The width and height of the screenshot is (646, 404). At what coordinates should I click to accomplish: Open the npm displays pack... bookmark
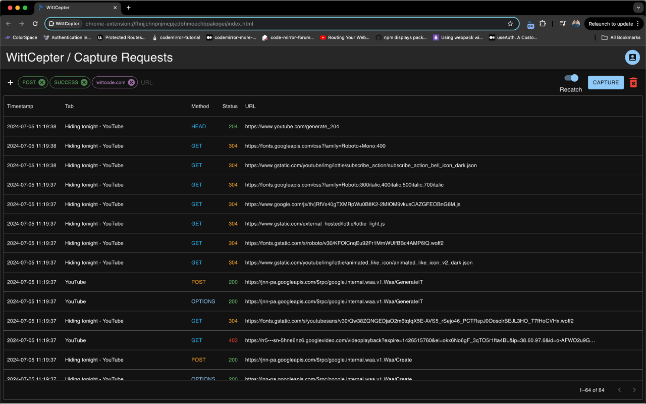coord(401,37)
